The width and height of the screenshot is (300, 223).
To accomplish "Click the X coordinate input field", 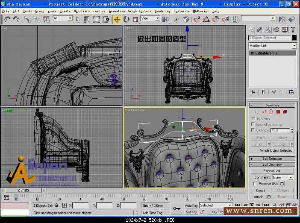I will click(x=80, y=205).
